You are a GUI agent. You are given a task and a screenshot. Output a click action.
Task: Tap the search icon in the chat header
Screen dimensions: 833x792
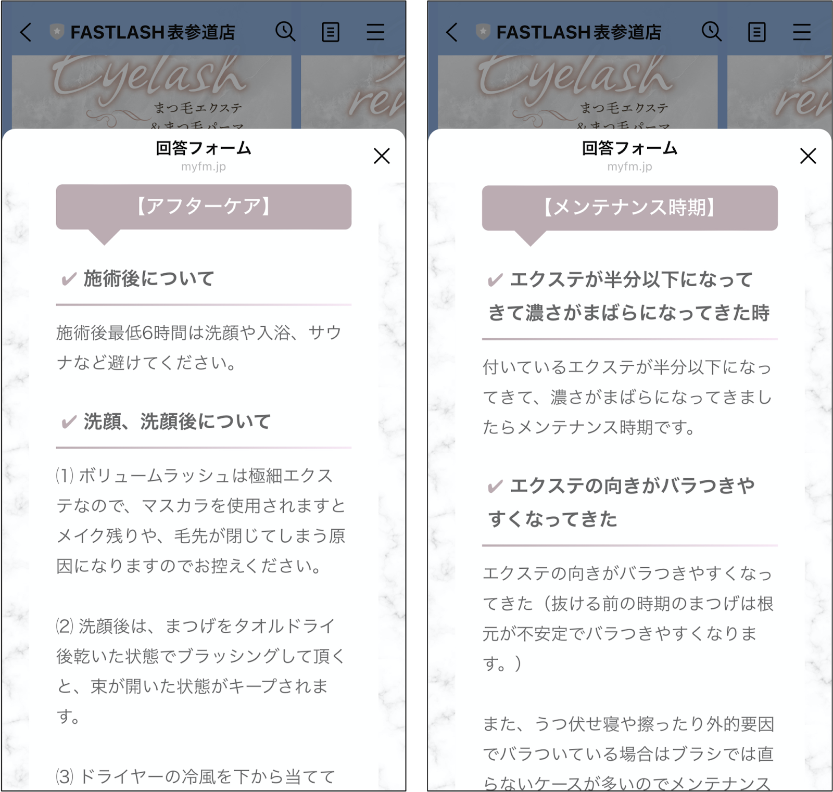tap(286, 32)
